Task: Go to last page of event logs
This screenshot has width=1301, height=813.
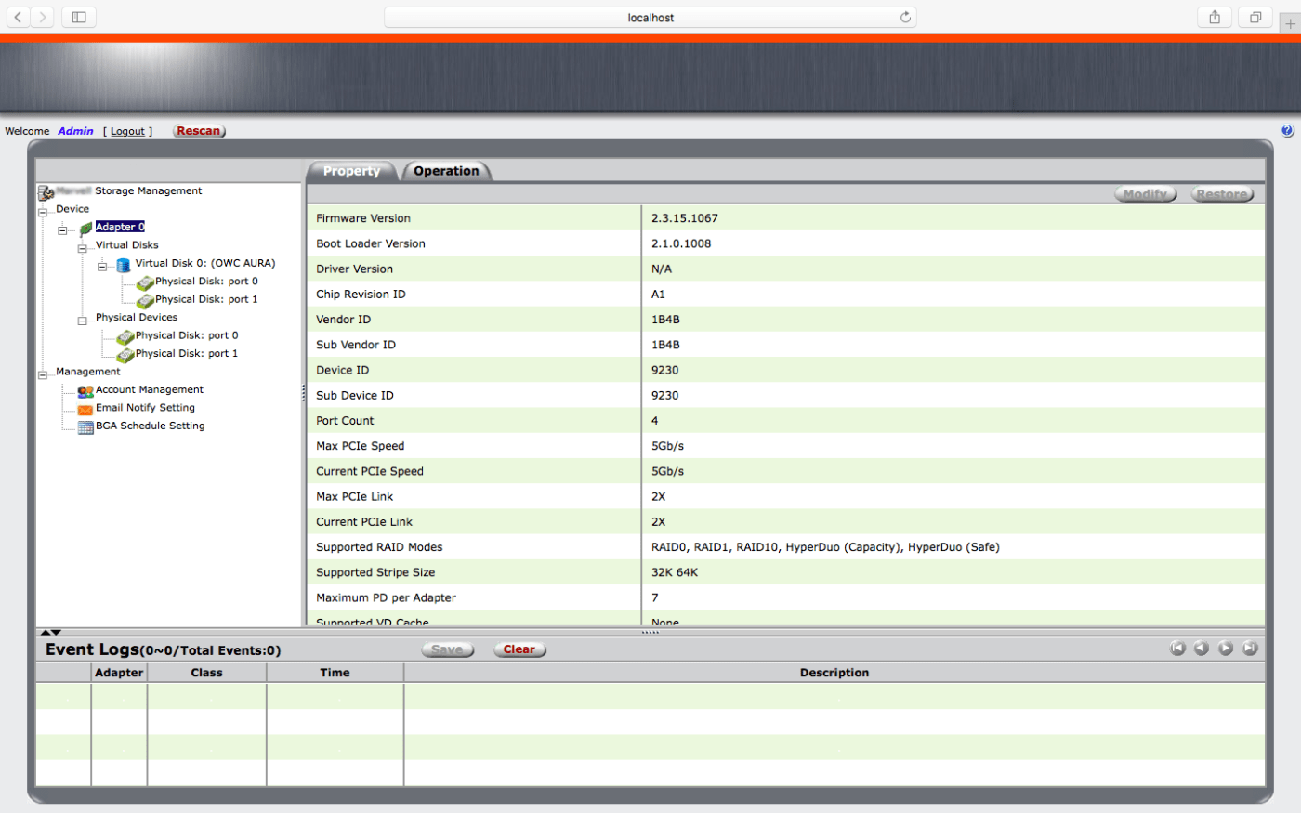Action: [1250, 649]
